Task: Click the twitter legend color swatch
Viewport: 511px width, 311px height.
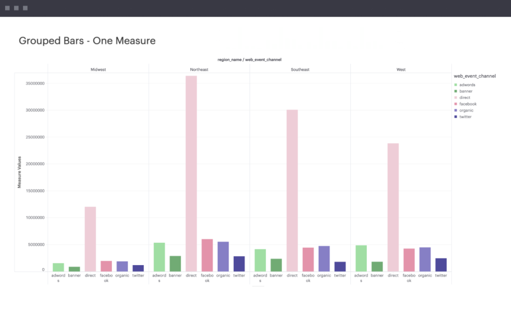Action: point(456,117)
